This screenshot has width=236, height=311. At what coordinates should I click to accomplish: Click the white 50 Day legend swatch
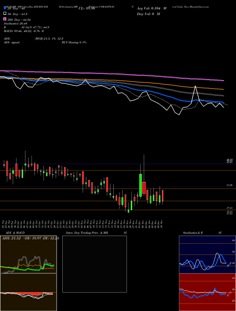(5, 14)
